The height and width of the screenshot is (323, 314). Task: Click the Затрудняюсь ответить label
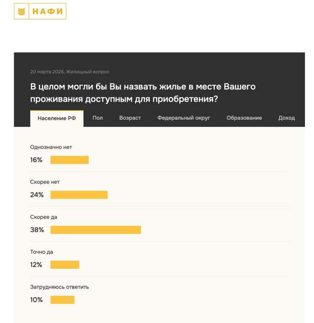click(59, 287)
